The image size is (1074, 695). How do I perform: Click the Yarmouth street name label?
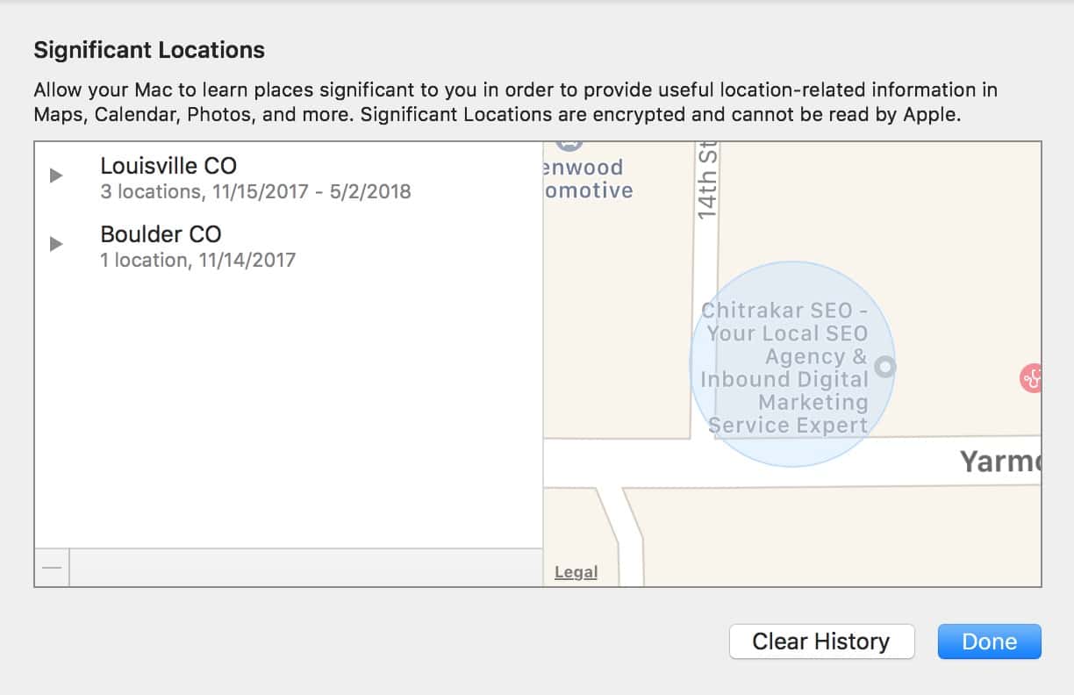point(999,462)
